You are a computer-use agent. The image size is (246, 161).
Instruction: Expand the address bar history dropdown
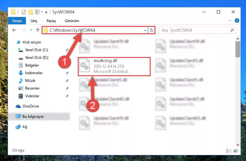(145, 30)
